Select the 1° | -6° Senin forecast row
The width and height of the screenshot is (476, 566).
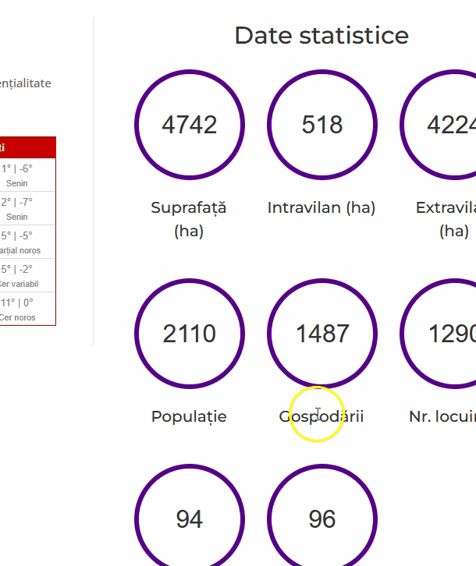coord(27,175)
